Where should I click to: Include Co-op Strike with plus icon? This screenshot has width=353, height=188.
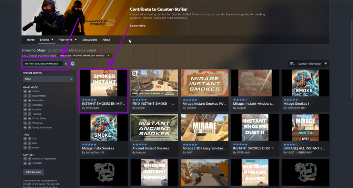coord(25,118)
